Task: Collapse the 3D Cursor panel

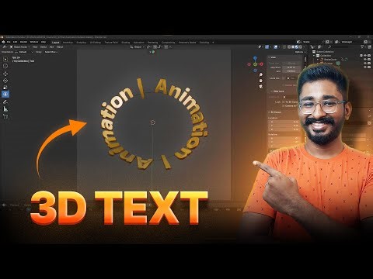Action: tap(269, 112)
